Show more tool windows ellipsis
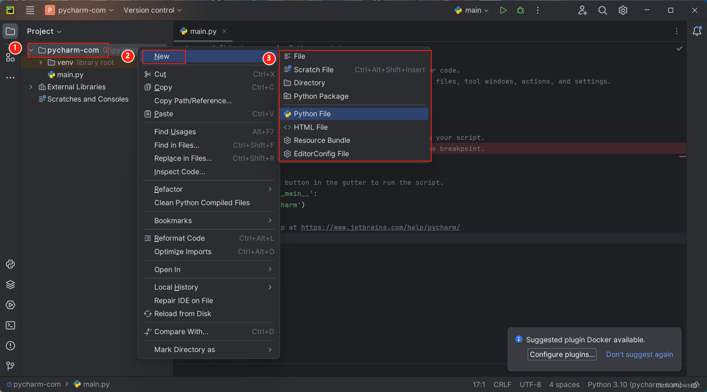This screenshot has width=707, height=392. point(10,78)
